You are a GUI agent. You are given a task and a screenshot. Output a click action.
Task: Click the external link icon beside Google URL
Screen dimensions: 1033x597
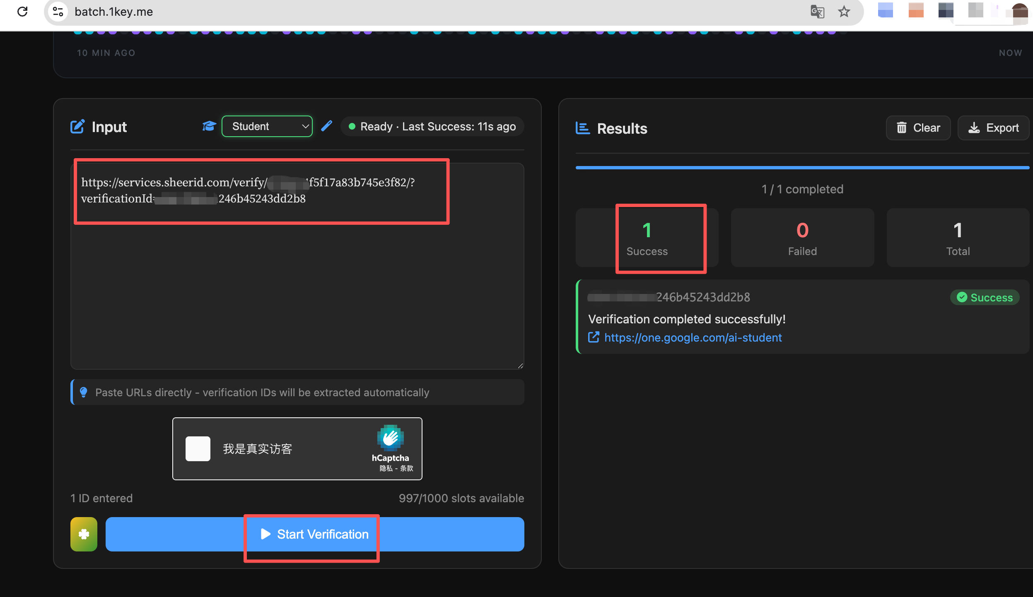[594, 337]
